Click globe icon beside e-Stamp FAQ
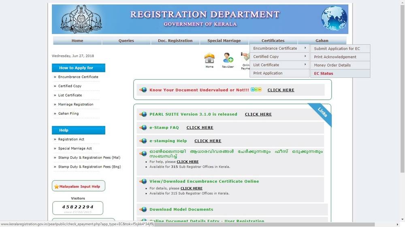 (x=143, y=128)
